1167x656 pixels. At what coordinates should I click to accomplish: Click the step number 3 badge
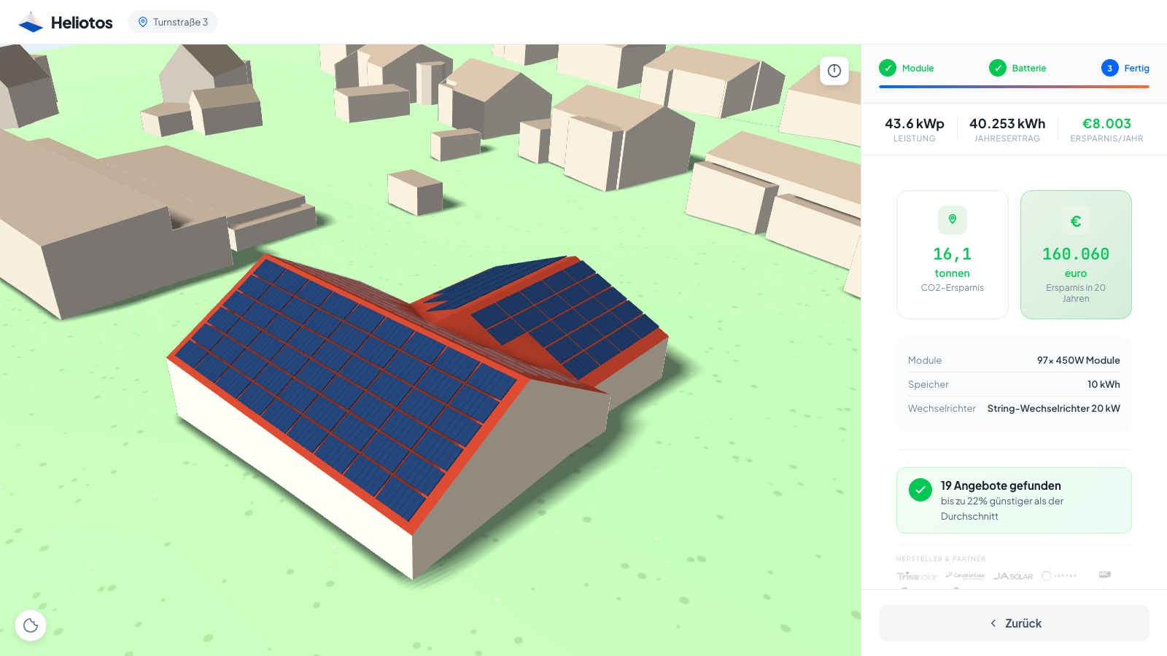point(1110,68)
